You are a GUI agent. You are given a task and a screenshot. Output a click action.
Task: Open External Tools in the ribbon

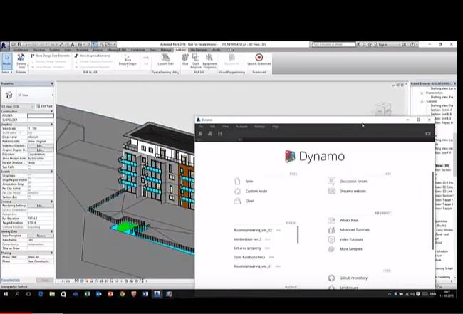21,61
